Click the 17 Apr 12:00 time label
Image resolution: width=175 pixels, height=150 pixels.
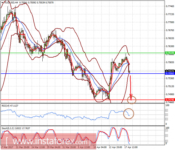131,147
